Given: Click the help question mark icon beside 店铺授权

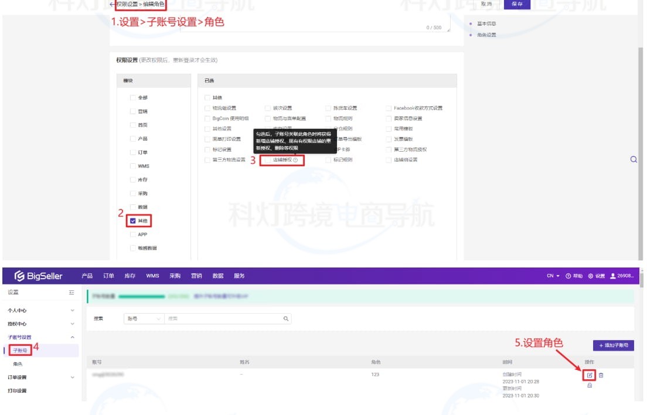Looking at the screenshot, I should pyautogui.click(x=295, y=160).
